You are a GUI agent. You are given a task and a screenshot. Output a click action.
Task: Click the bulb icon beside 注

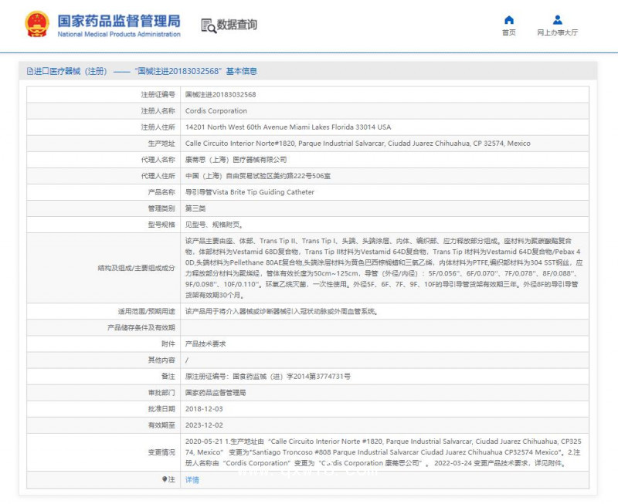(x=165, y=479)
